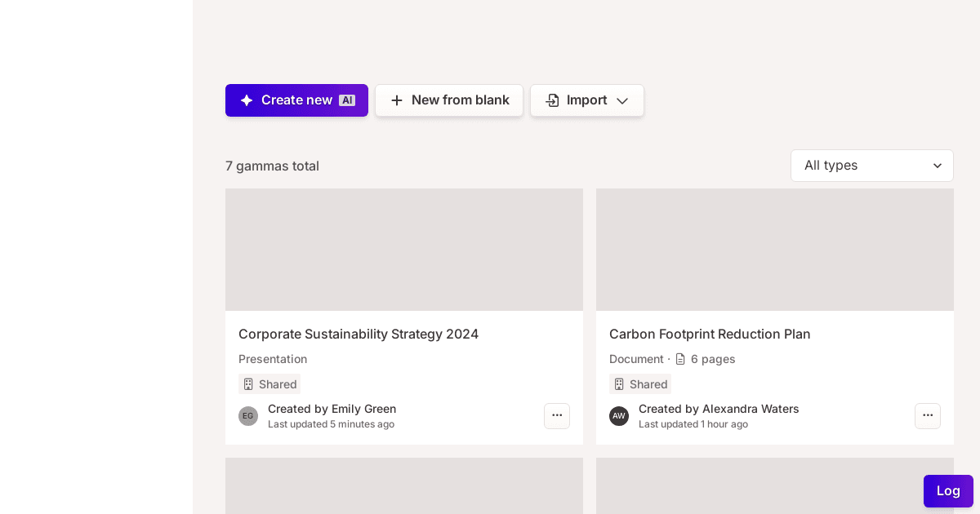The height and width of the screenshot is (514, 980).
Task: Open Corporate Sustainability Strategy 2024 thumbnail
Action: click(x=404, y=250)
